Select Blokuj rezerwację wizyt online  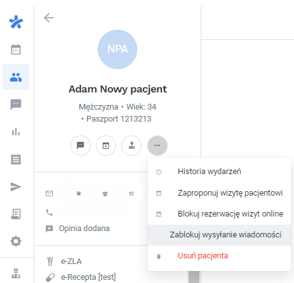point(219,214)
